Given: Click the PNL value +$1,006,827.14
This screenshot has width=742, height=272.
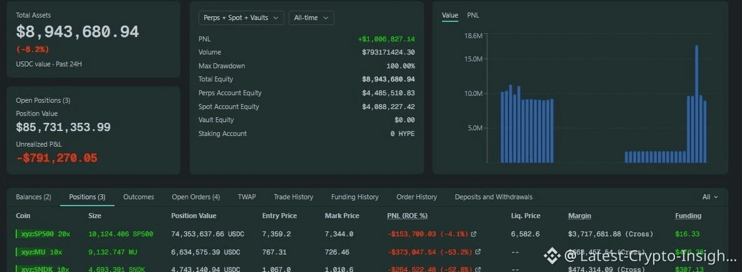Looking at the screenshot, I should [386, 39].
